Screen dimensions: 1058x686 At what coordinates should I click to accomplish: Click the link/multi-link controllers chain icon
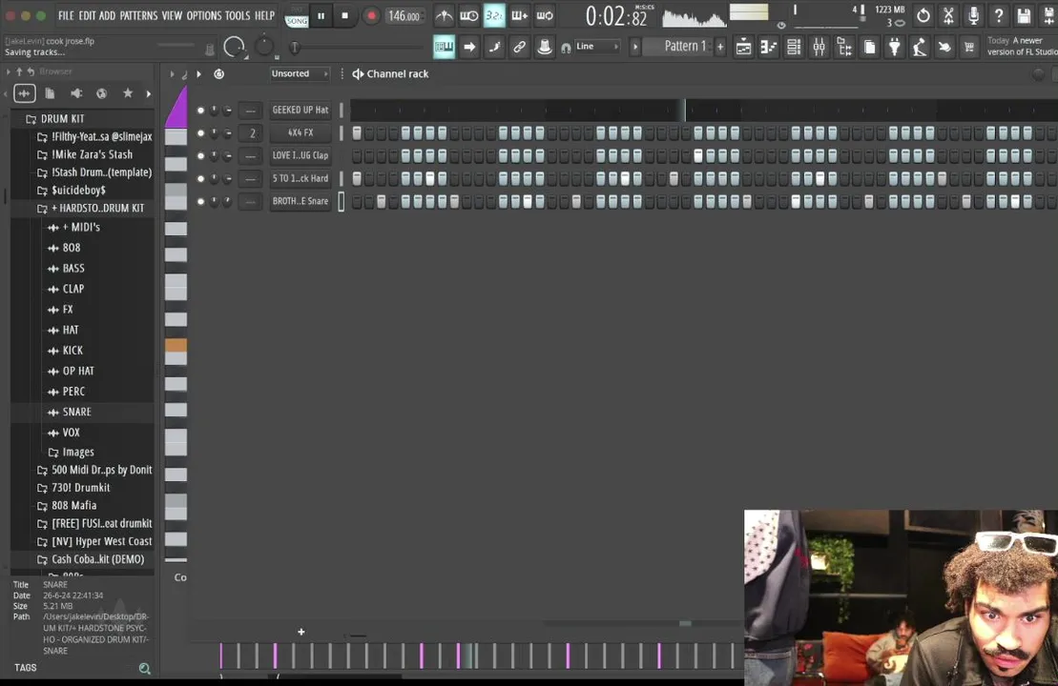(519, 47)
